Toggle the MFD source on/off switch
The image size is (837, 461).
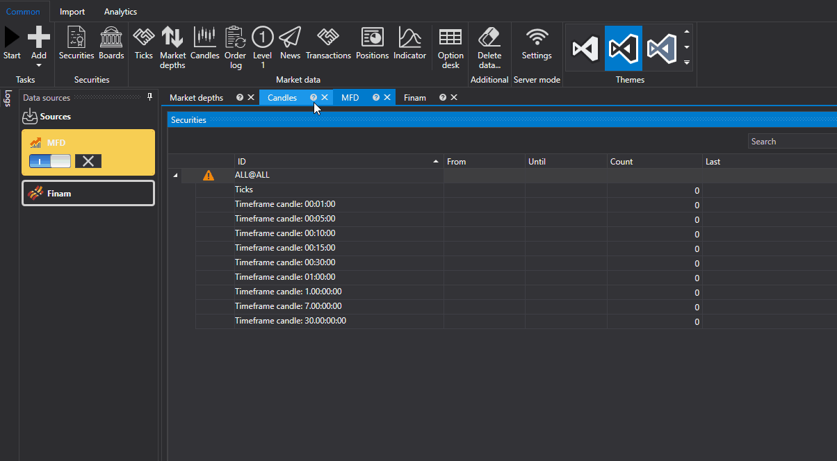pos(49,161)
